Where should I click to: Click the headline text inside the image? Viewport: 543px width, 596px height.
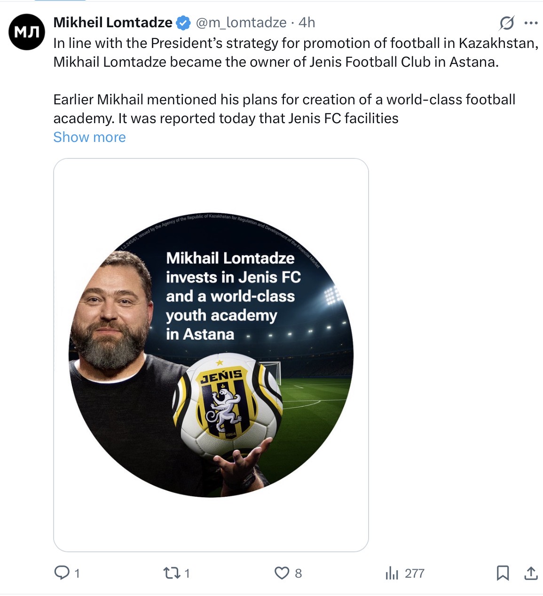[x=230, y=296]
